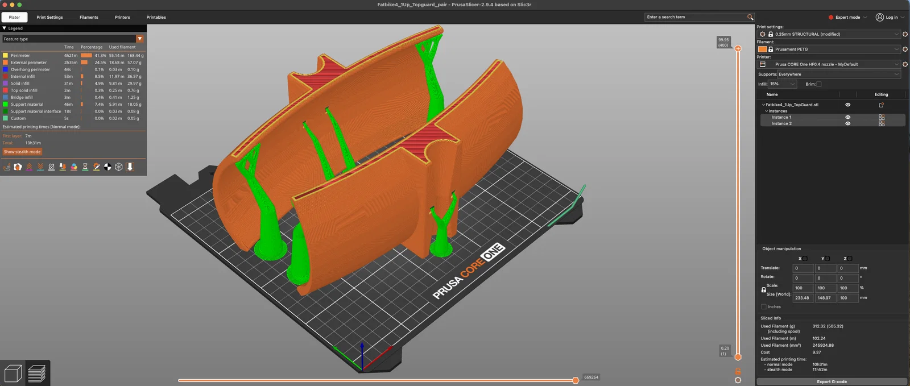The height and width of the screenshot is (386, 910).
Task: Toggle shells wireframe cube icon
Action: [x=118, y=167]
